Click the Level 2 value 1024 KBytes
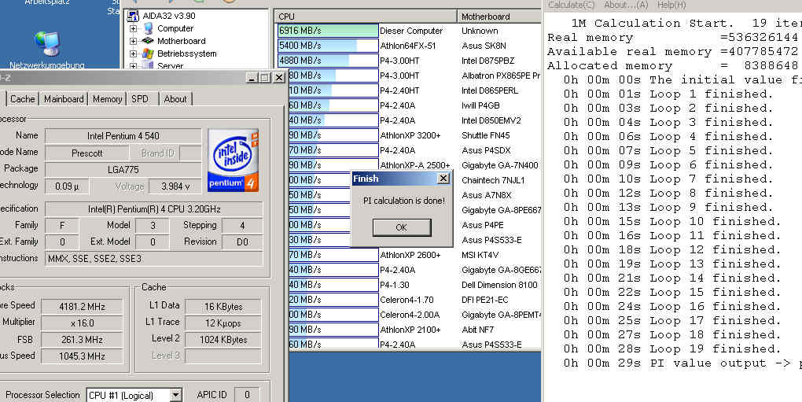 tap(223, 339)
